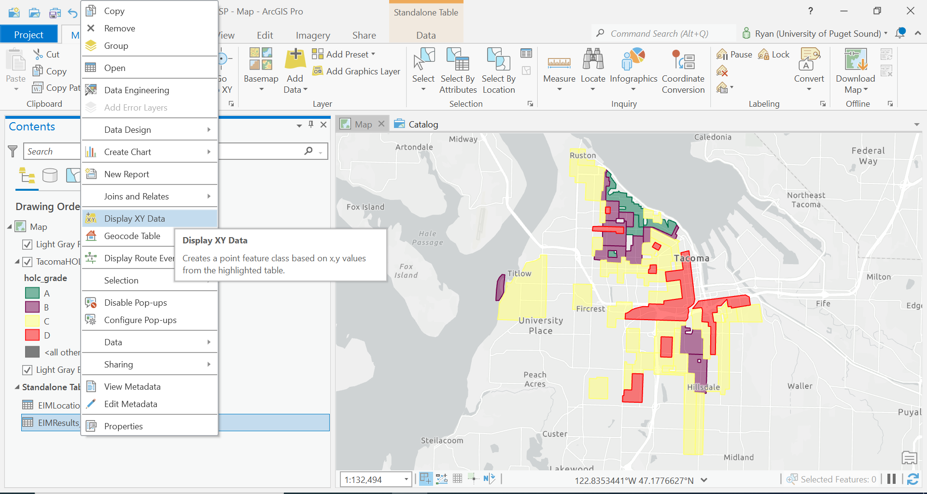The width and height of the screenshot is (927, 494).
Task: Open the Basemap gallery
Action: [x=261, y=60]
